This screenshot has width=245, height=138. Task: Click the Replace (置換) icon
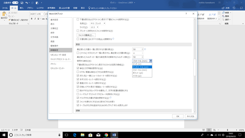[x=224, y=16]
